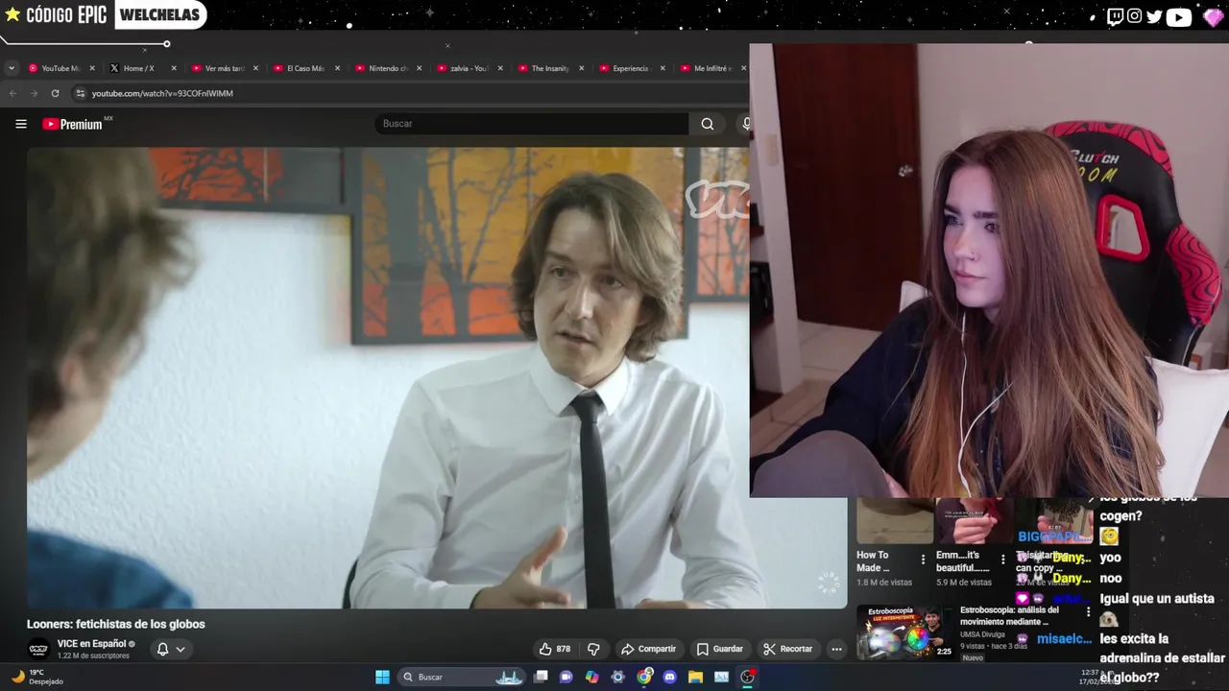Open the VICE en Español channel avatar
The width and height of the screenshot is (1229, 691).
pyautogui.click(x=38, y=649)
